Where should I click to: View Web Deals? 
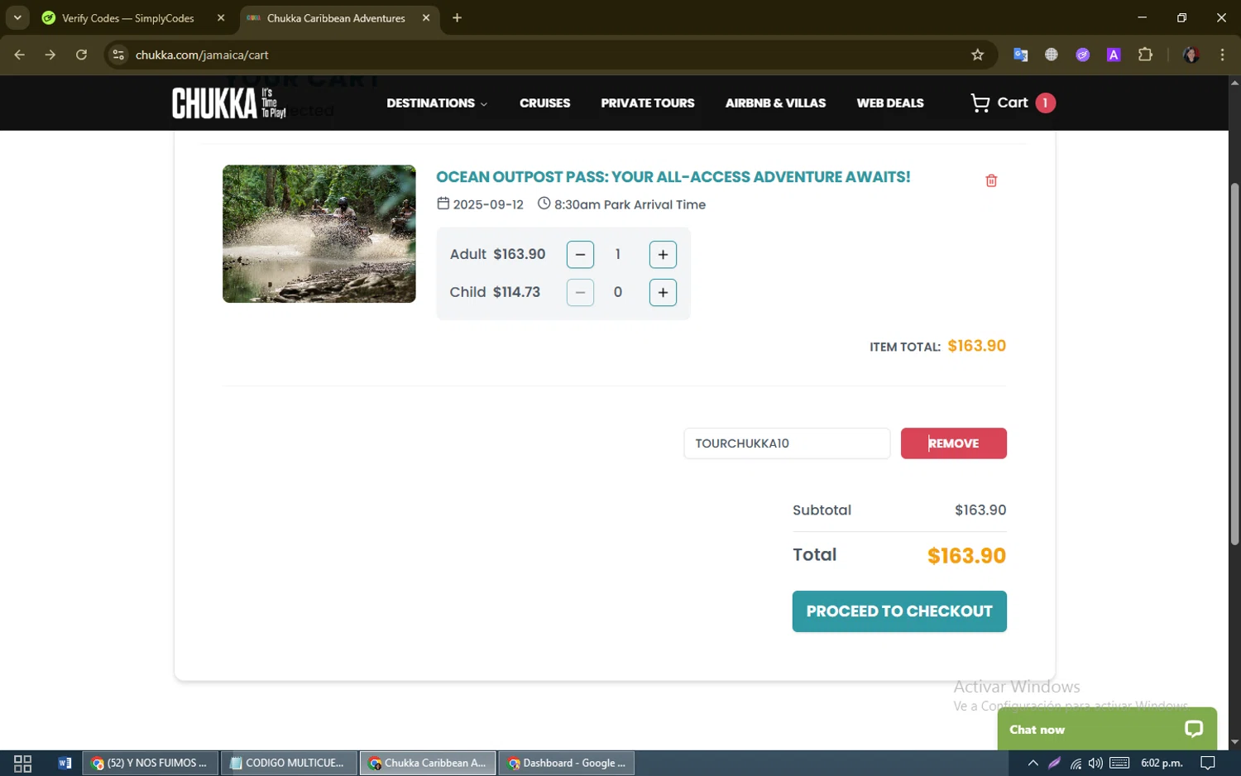click(x=890, y=103)
